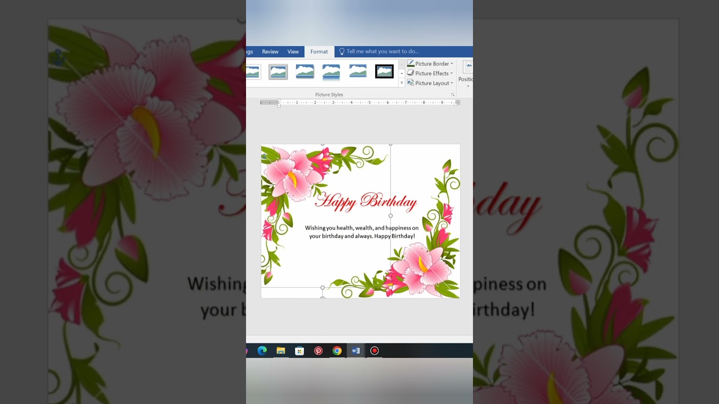Launch Google Chrome from the taskbar
719x404 pixels.
pos(337,350)
